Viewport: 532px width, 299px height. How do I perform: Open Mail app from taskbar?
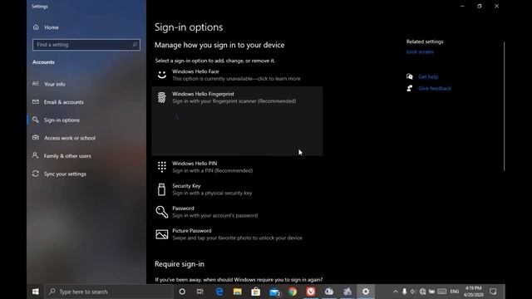click(x=274, y=292)
